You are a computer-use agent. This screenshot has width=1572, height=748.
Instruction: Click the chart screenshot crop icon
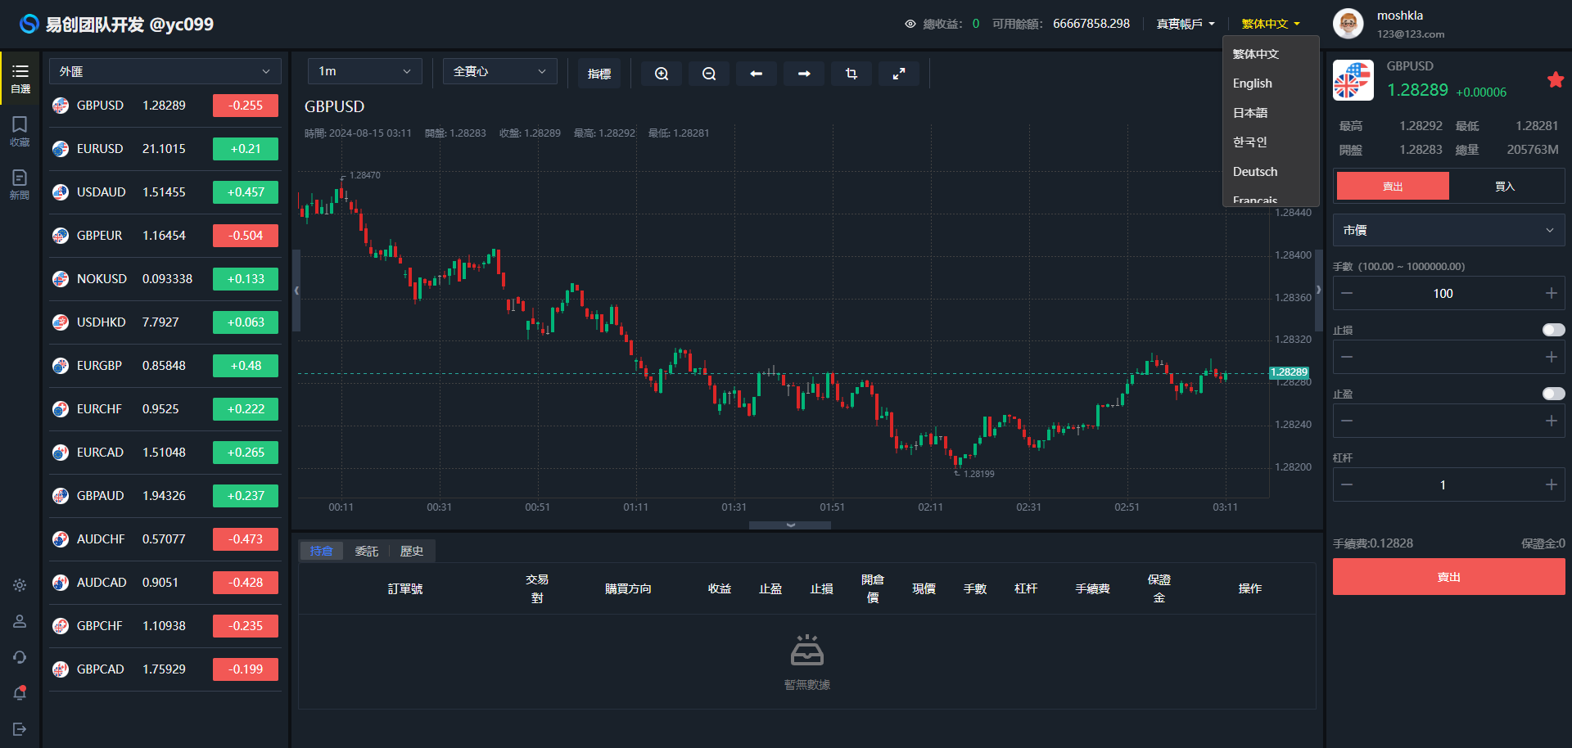click(x=851, y=74)
